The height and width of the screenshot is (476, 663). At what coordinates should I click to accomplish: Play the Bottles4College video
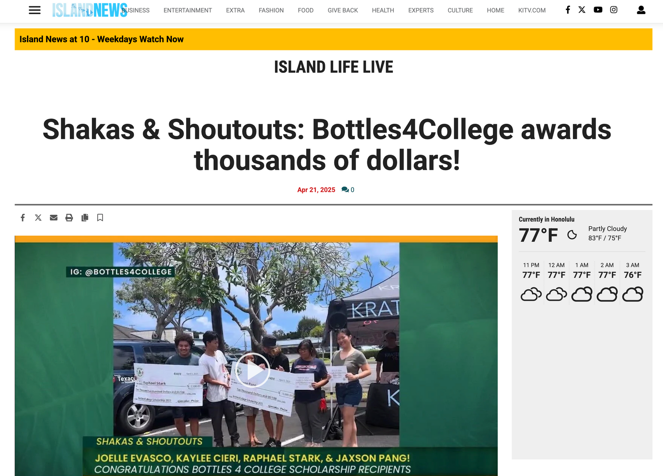click(x=252, y=370)
